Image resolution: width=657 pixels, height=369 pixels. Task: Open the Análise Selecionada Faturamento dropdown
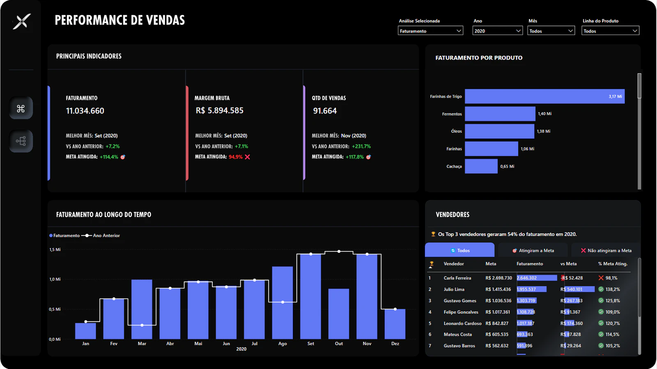click(430, 31)
